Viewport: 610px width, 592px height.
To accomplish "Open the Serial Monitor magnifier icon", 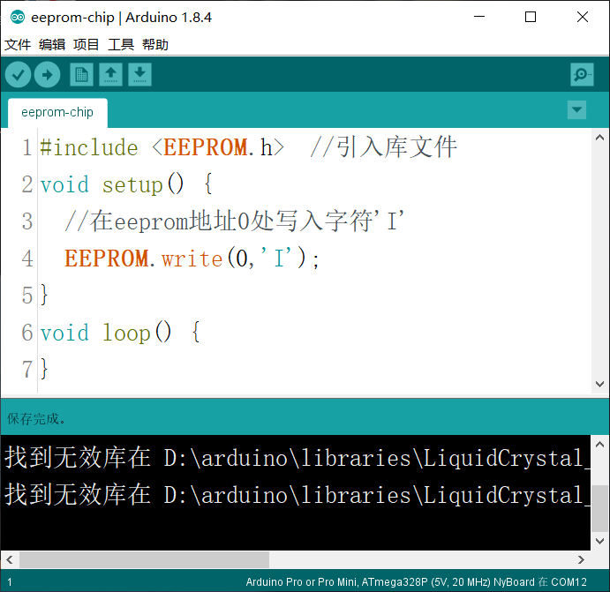I will (x=582, y=74).
